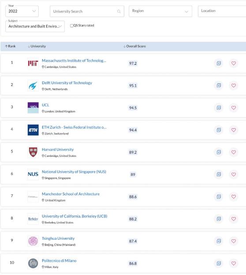Open the Year 2022 dropdown
The height and width of the screenshot is (275, 246).
click(22, 11)
